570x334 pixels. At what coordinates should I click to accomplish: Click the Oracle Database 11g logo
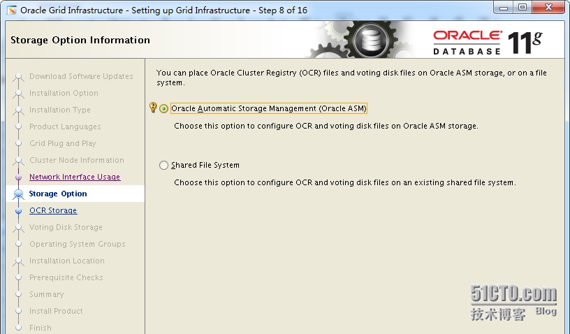(x=488, y=43)
